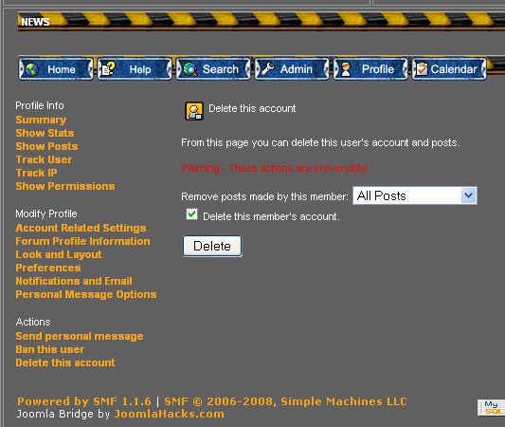Open Personal Message Options link
Image resolution: width=505 pixels, height=427 pixels.
(86, 294)
